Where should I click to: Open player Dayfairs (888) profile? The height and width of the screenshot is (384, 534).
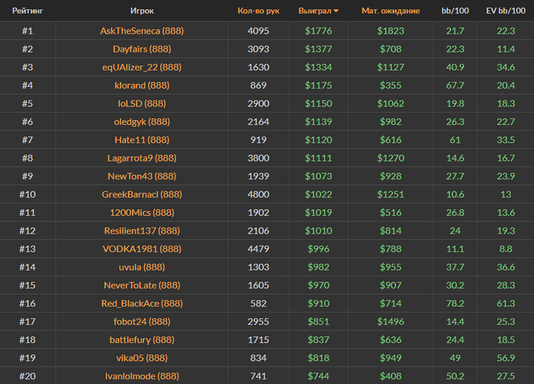tap(142, 49)
